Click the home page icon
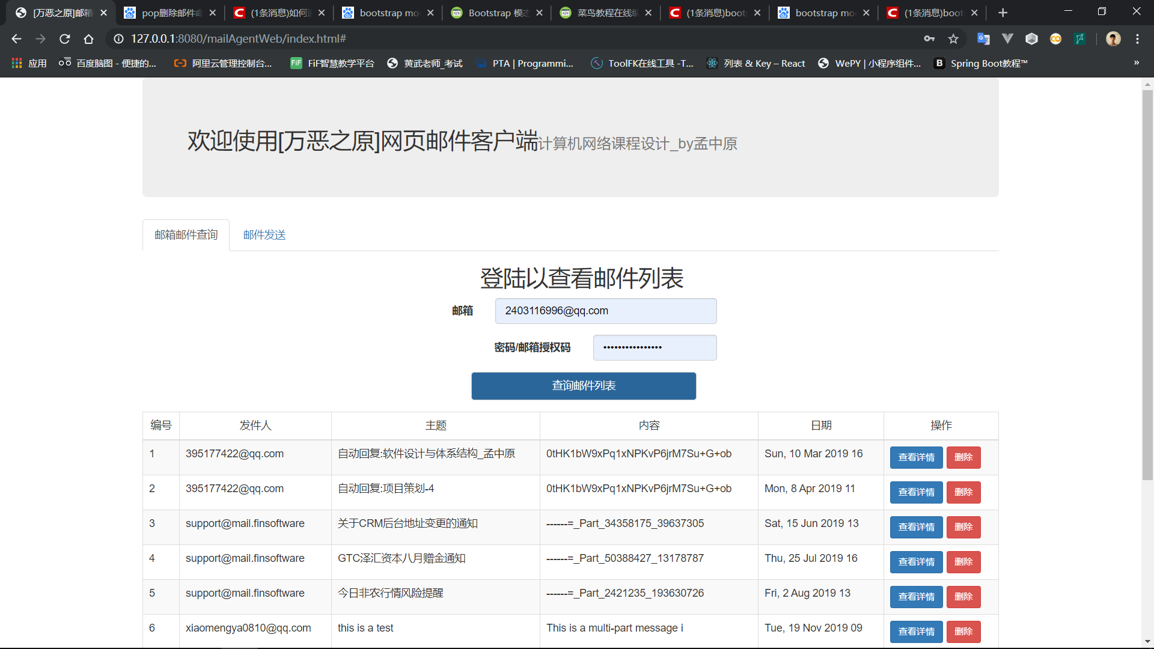This screenshot has height=649, width=1154. coord(89,39)
